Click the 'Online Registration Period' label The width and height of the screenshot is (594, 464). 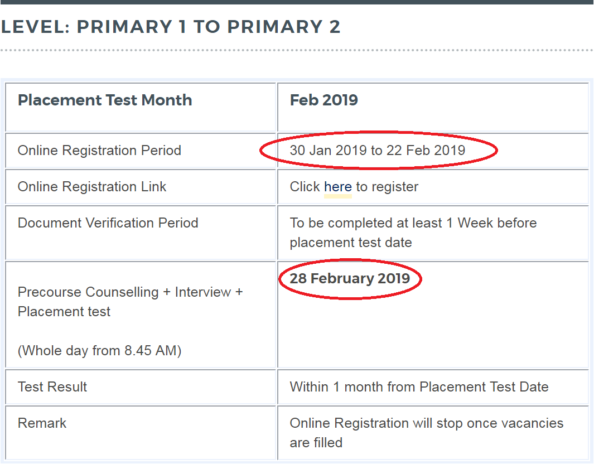pyautogui.click(x=99, y=151)
